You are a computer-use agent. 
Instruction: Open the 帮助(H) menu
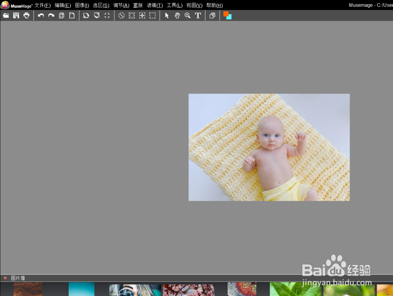click(x=215, y=5)
